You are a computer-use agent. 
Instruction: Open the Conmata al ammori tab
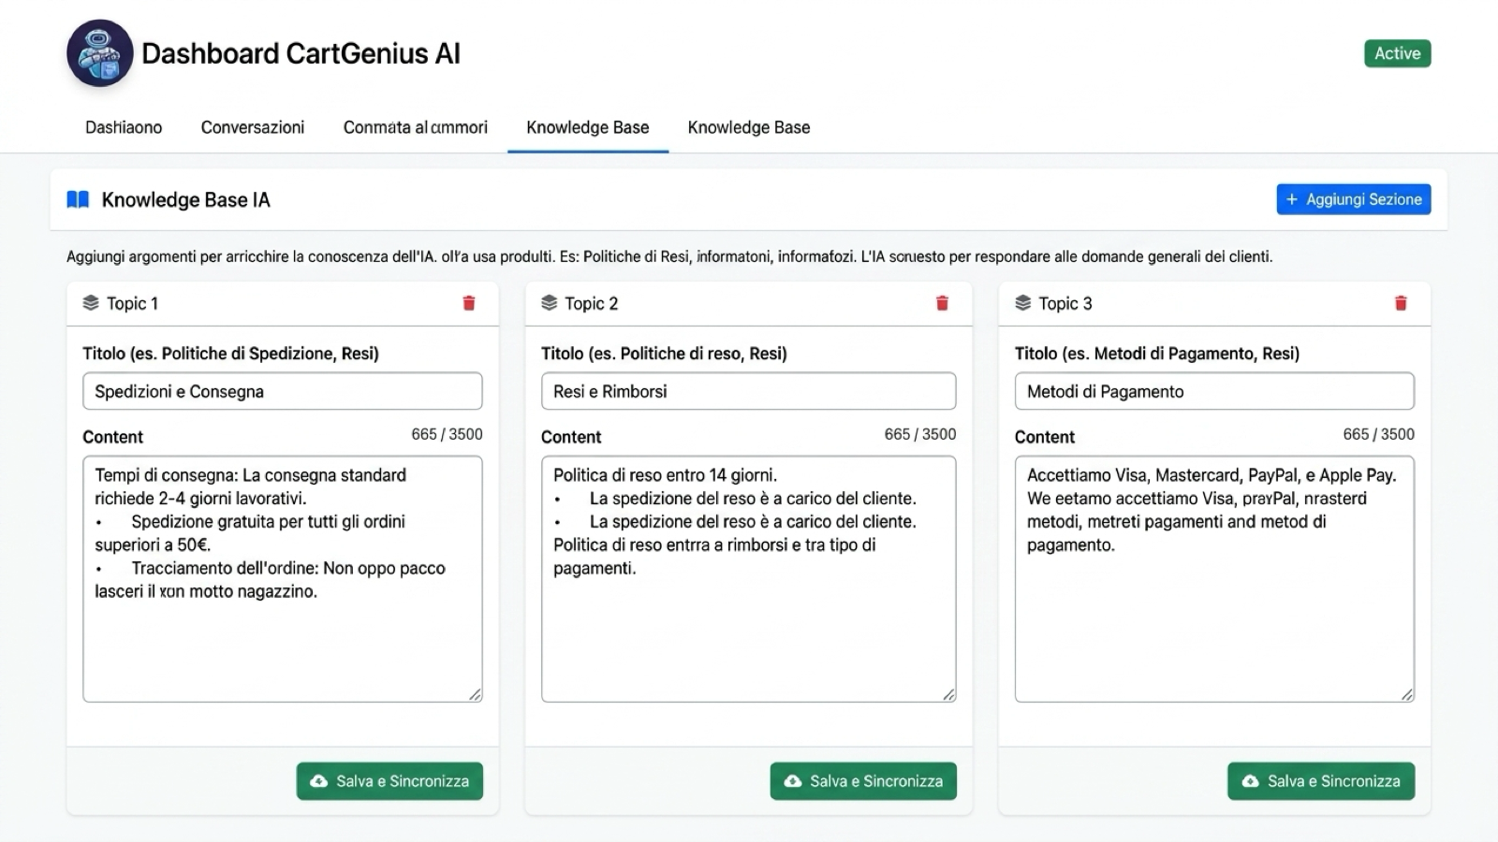(x=416, y=127)
